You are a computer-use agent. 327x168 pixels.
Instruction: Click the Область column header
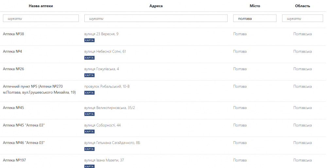[302, 6]
